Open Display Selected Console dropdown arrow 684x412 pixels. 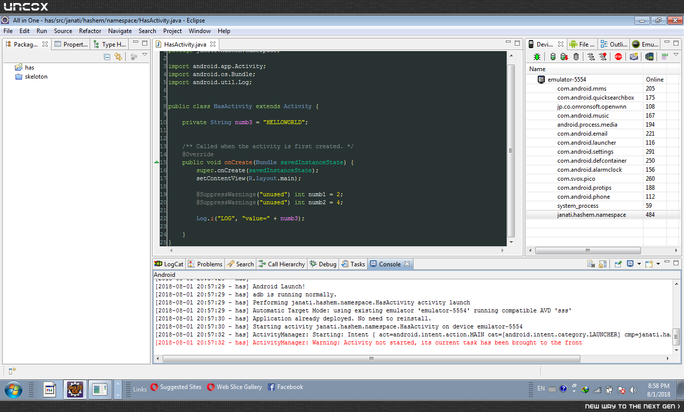pyautogui.click(x=639, y=264)
